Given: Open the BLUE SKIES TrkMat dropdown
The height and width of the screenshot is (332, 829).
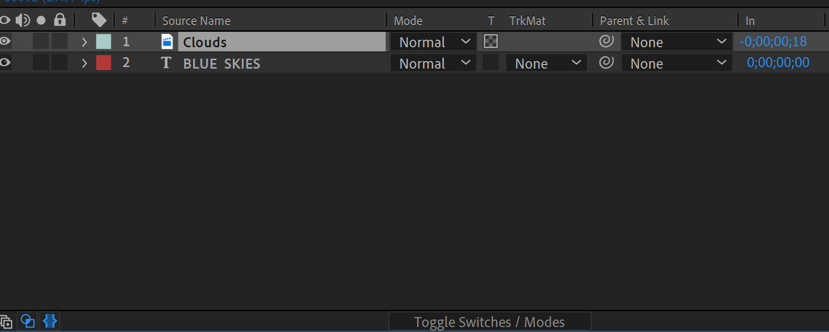Looking at the screenshot, I should coord(547,63).
